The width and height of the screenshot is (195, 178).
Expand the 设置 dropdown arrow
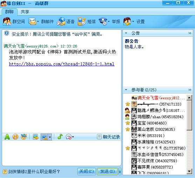point(133,21)
